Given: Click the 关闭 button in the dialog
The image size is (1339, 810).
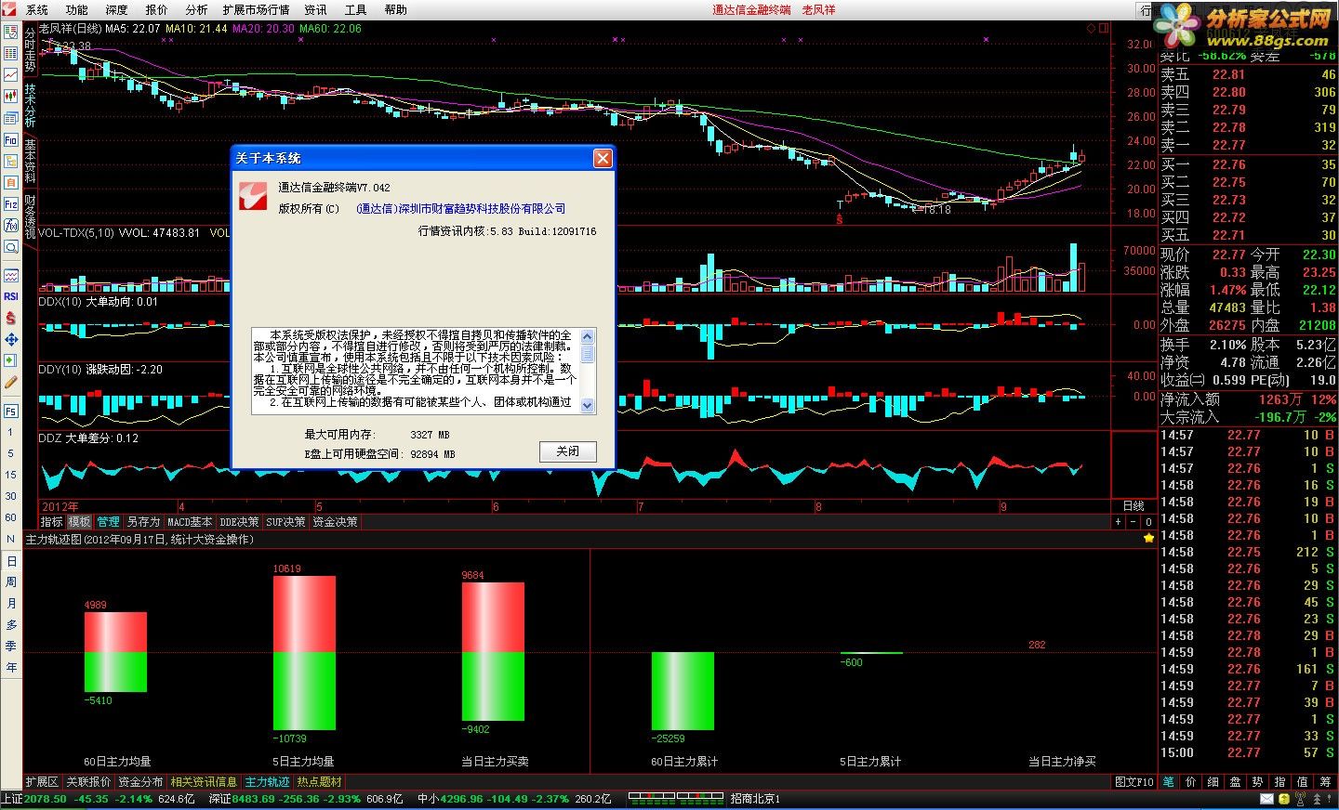Looking at the screenshot, I should (567, 451).
